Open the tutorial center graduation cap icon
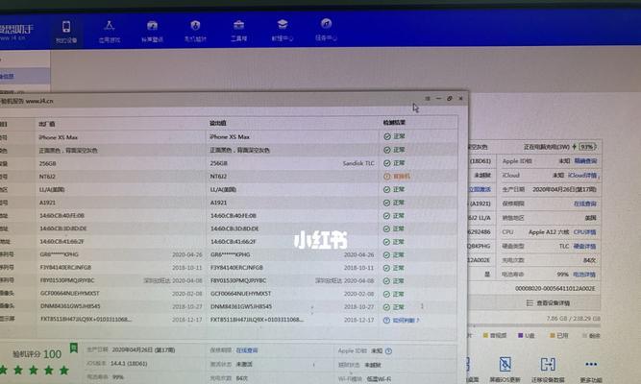The width and height of the screenshot is (641, 384). click(283, 24)
